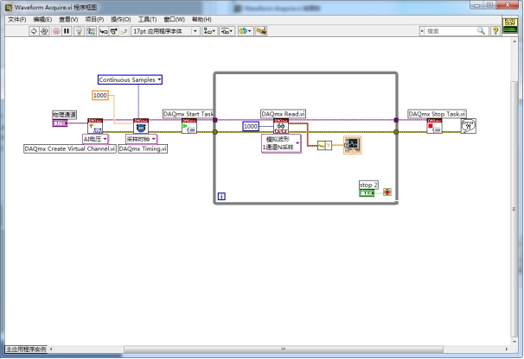The width and height of the screenshot is (524, 359).
Task: Click the DAQmx Create Virtual Channel node
Action: pos(96,127)
